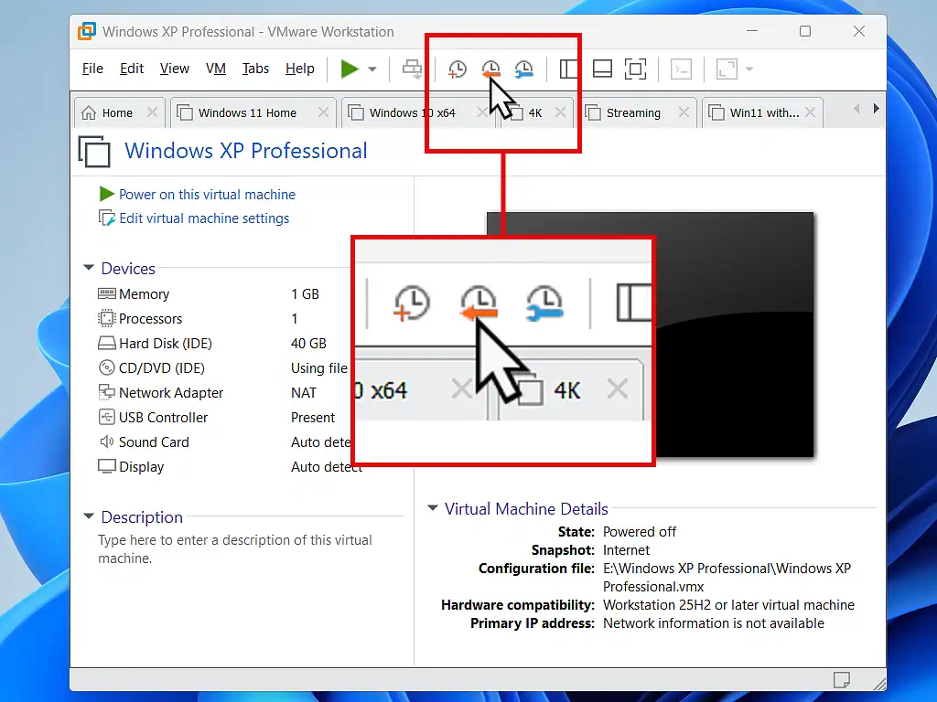Click the console view toolbar icon

point(681,69)
